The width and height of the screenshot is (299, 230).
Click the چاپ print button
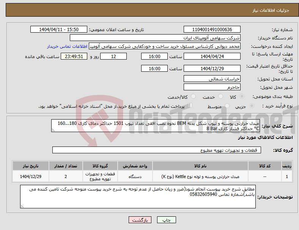click(x=167, y=220)
